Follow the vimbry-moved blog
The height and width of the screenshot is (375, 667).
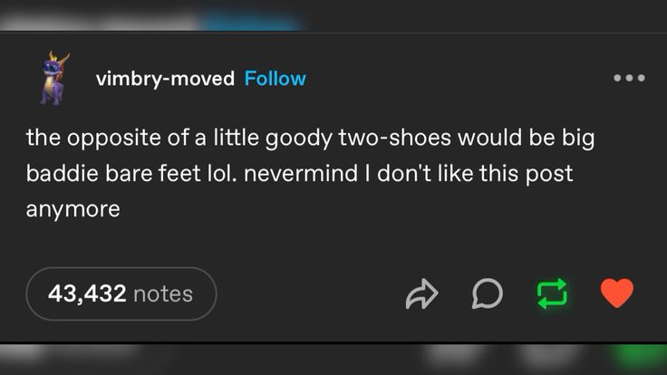tap(275, 79)
